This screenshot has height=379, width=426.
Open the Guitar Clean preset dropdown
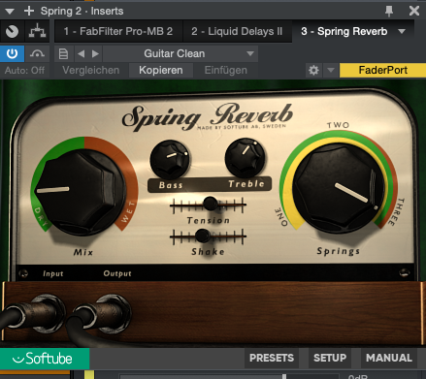tap(180, 53)
